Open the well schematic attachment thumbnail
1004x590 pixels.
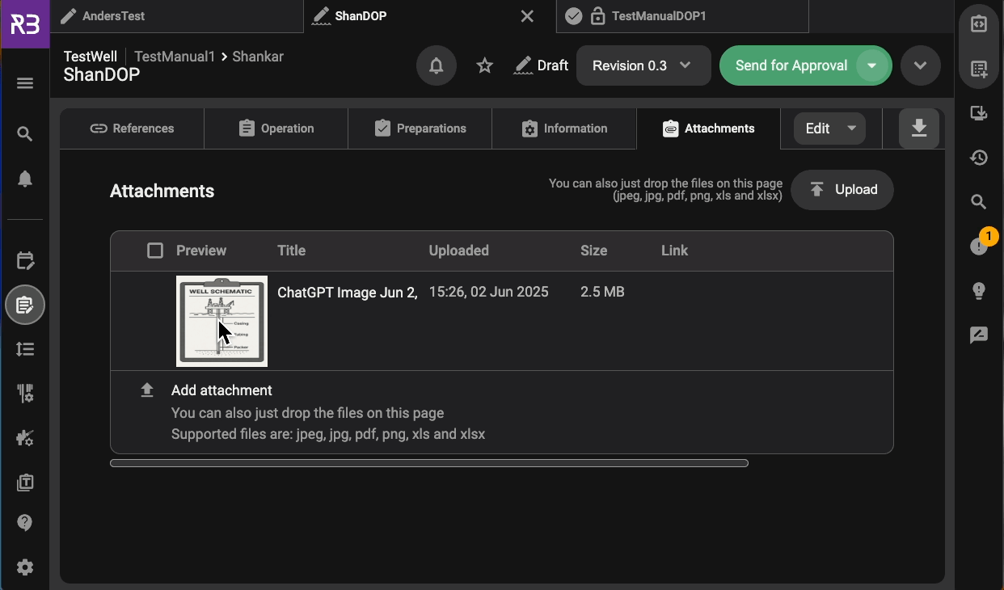pyautogui.click(x=221, y=320)
